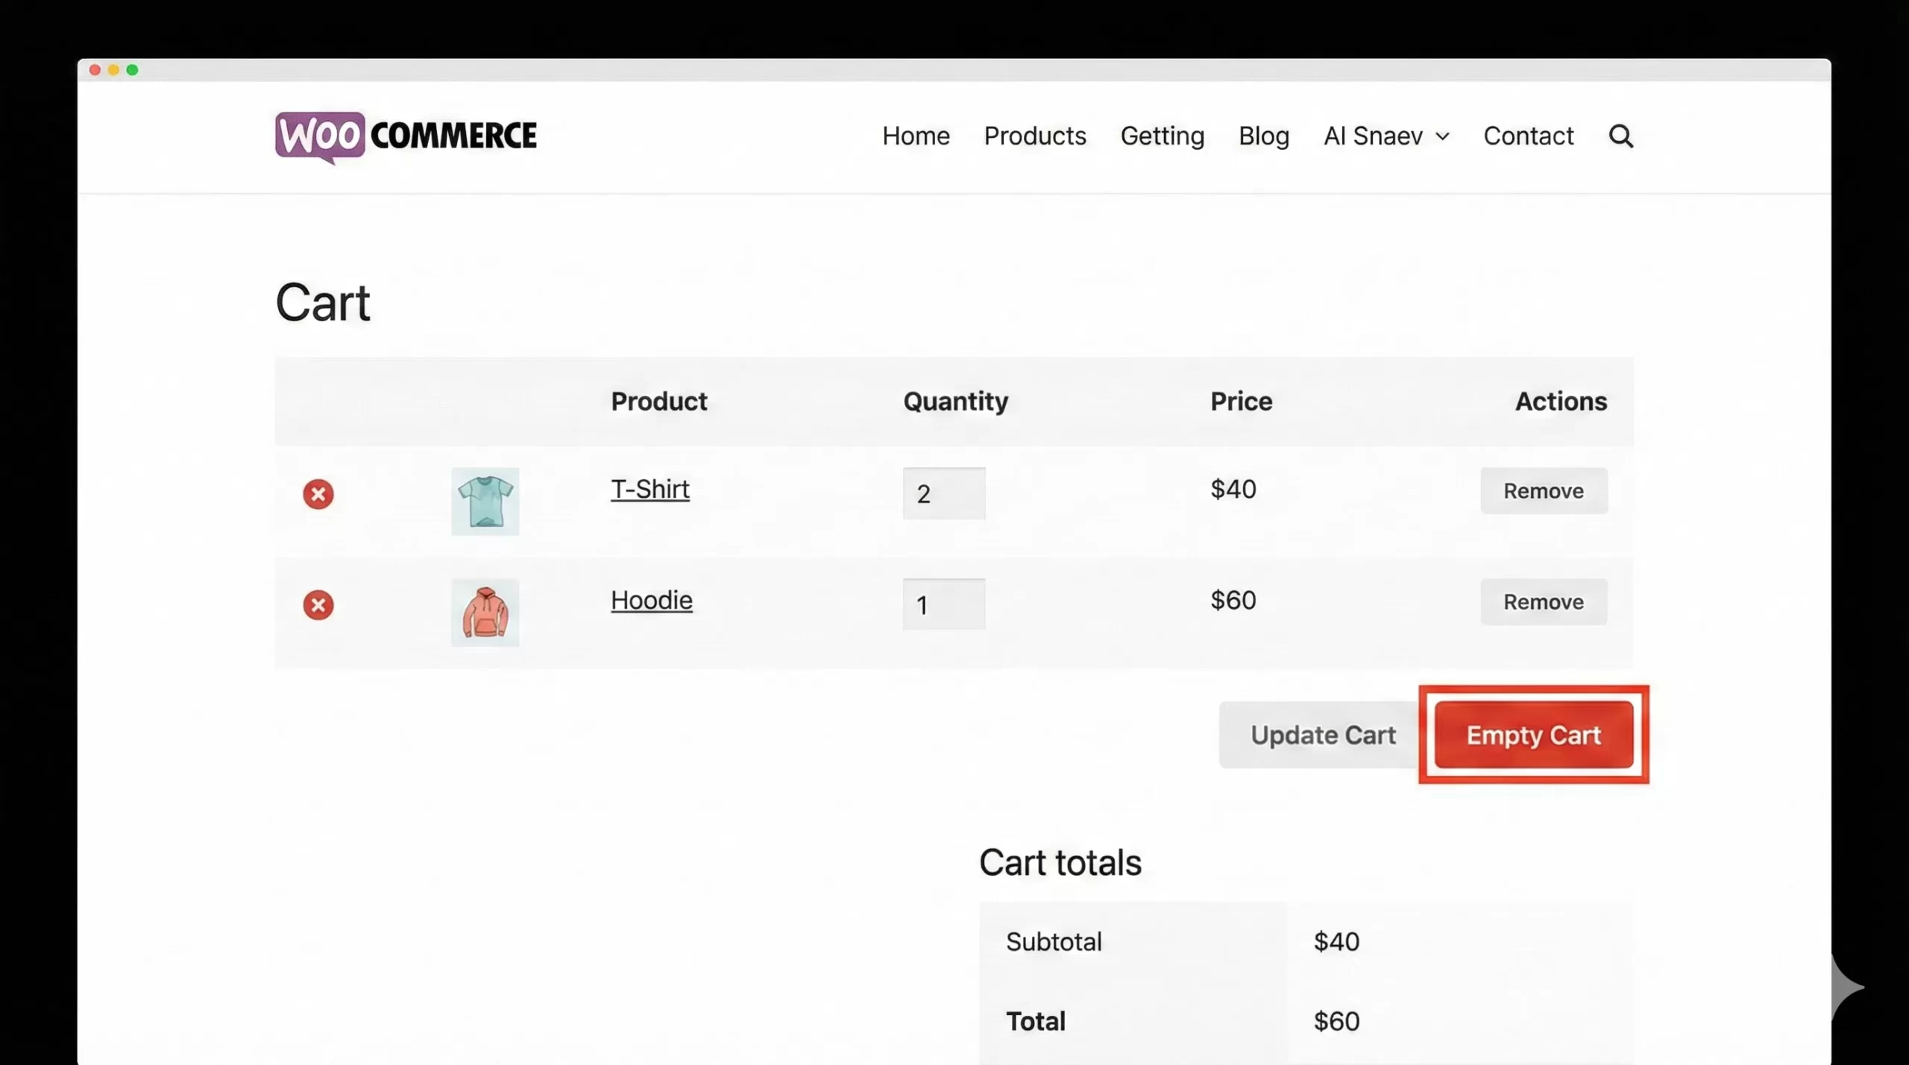Click the red X beside Hoodie

[318, 605]
